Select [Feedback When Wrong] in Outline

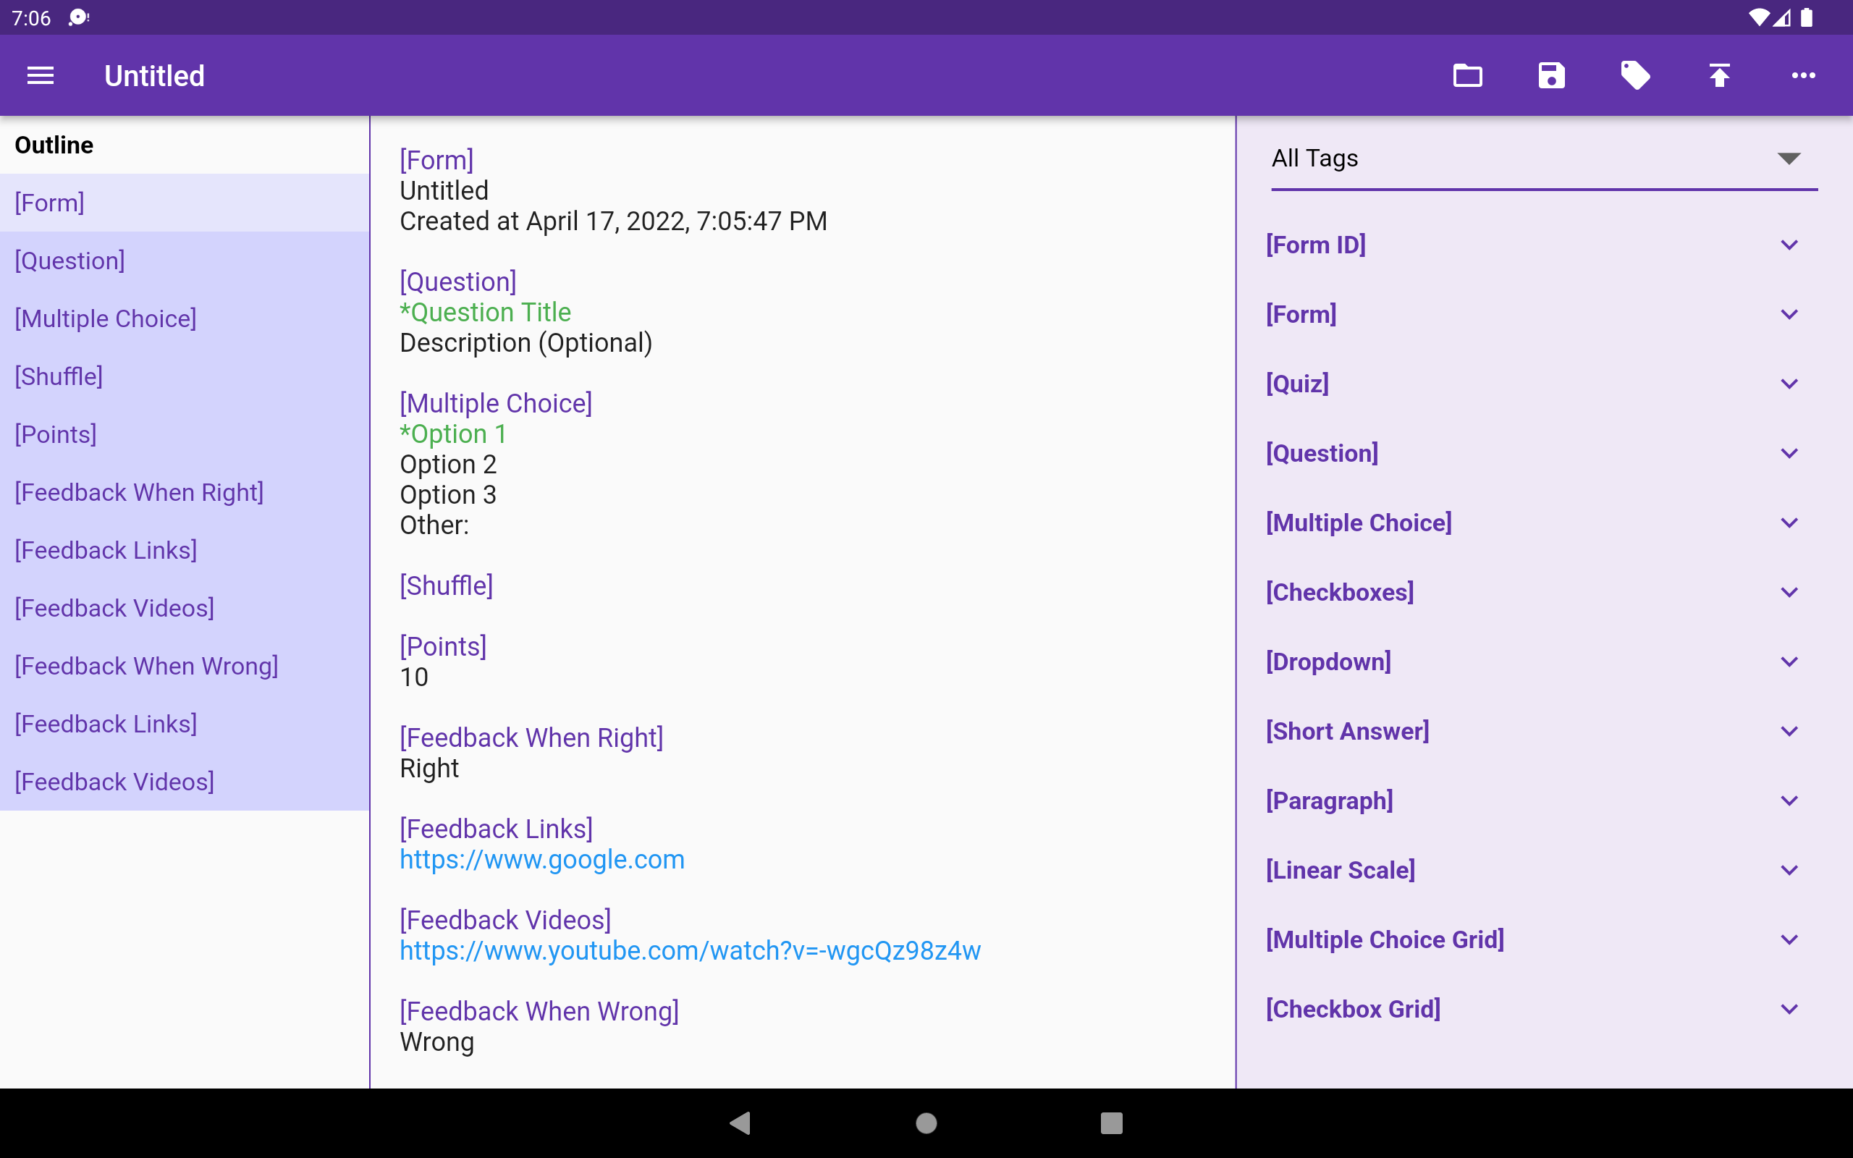click(146, 666)
